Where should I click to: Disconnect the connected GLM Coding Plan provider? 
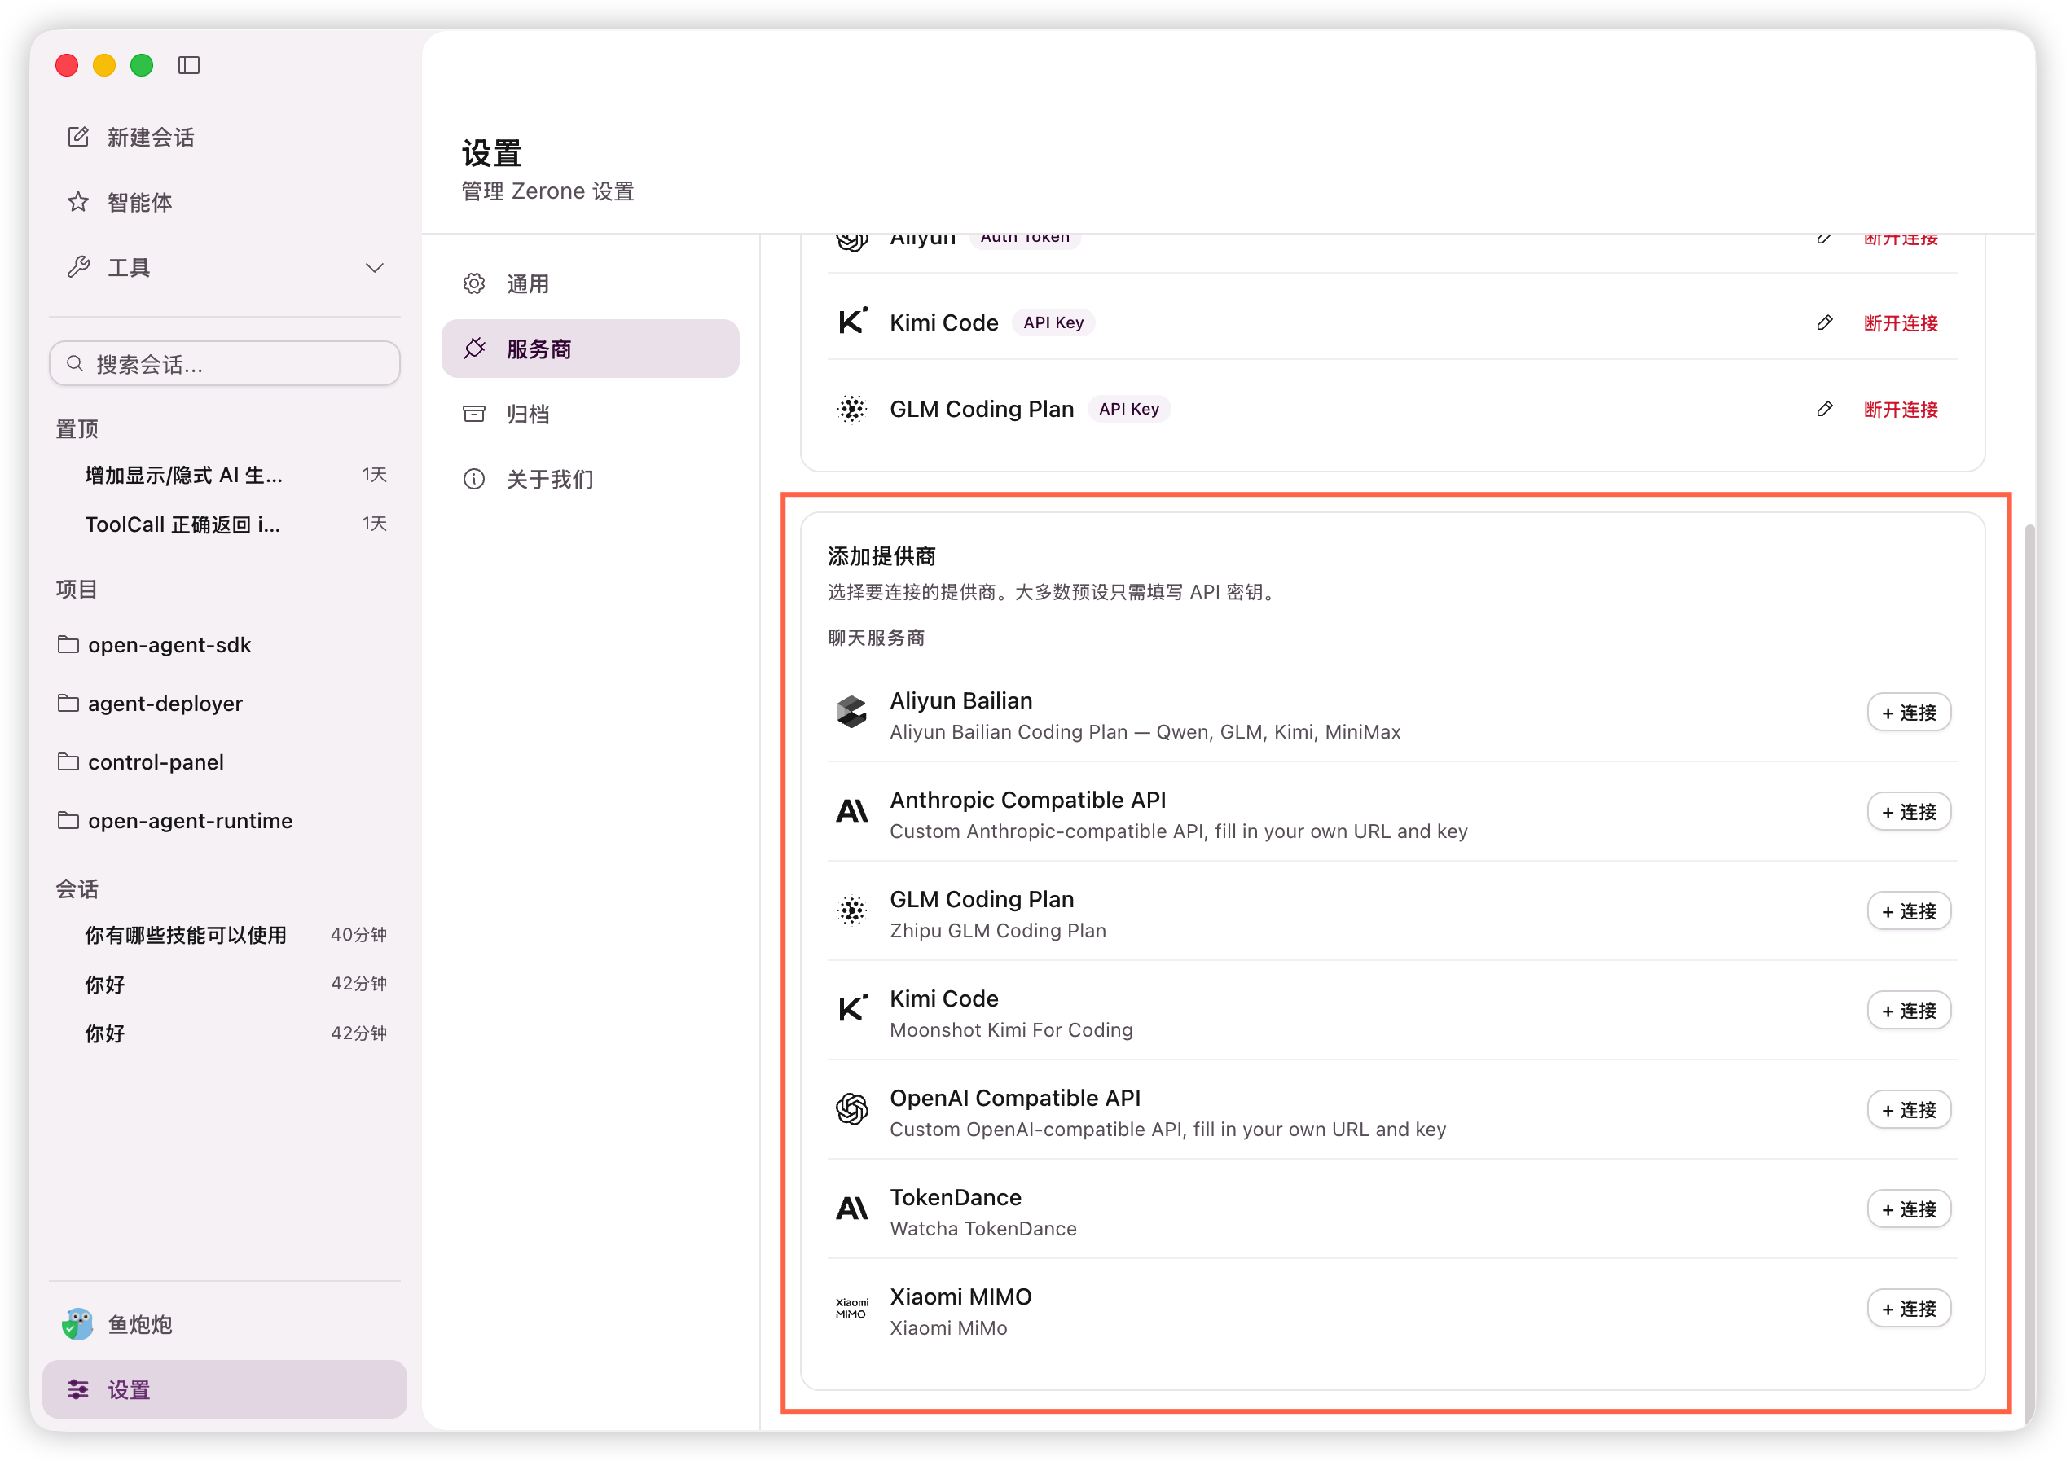pyautogui.click(x=1901, y=410)
